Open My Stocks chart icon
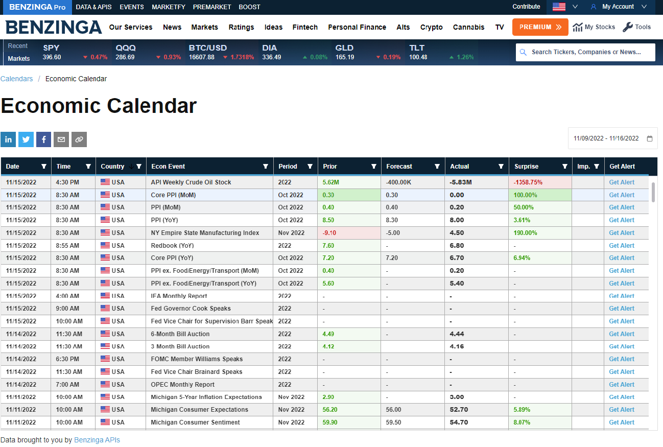The width and height of the screenshot is (663, 447). 578,27
